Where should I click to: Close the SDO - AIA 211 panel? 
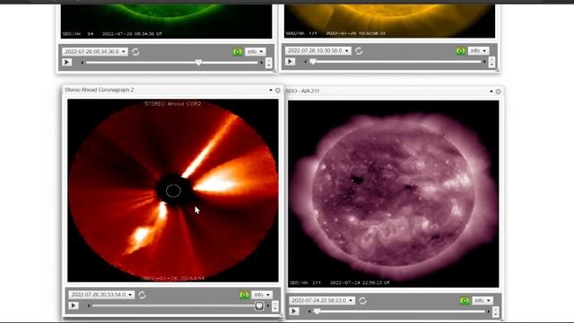(x=499, y=92)
